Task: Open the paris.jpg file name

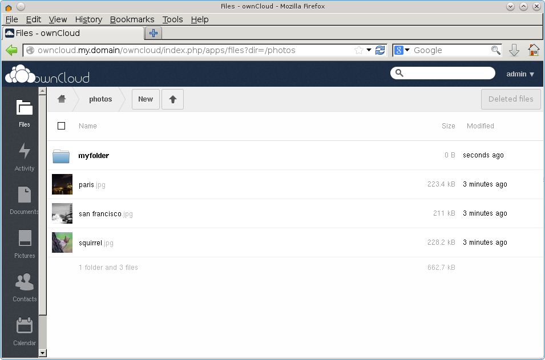Action: tap(92, 184)
